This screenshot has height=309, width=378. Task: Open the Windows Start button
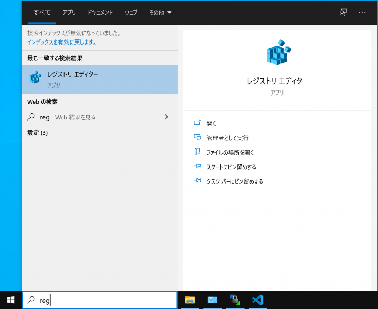[11, 300]
